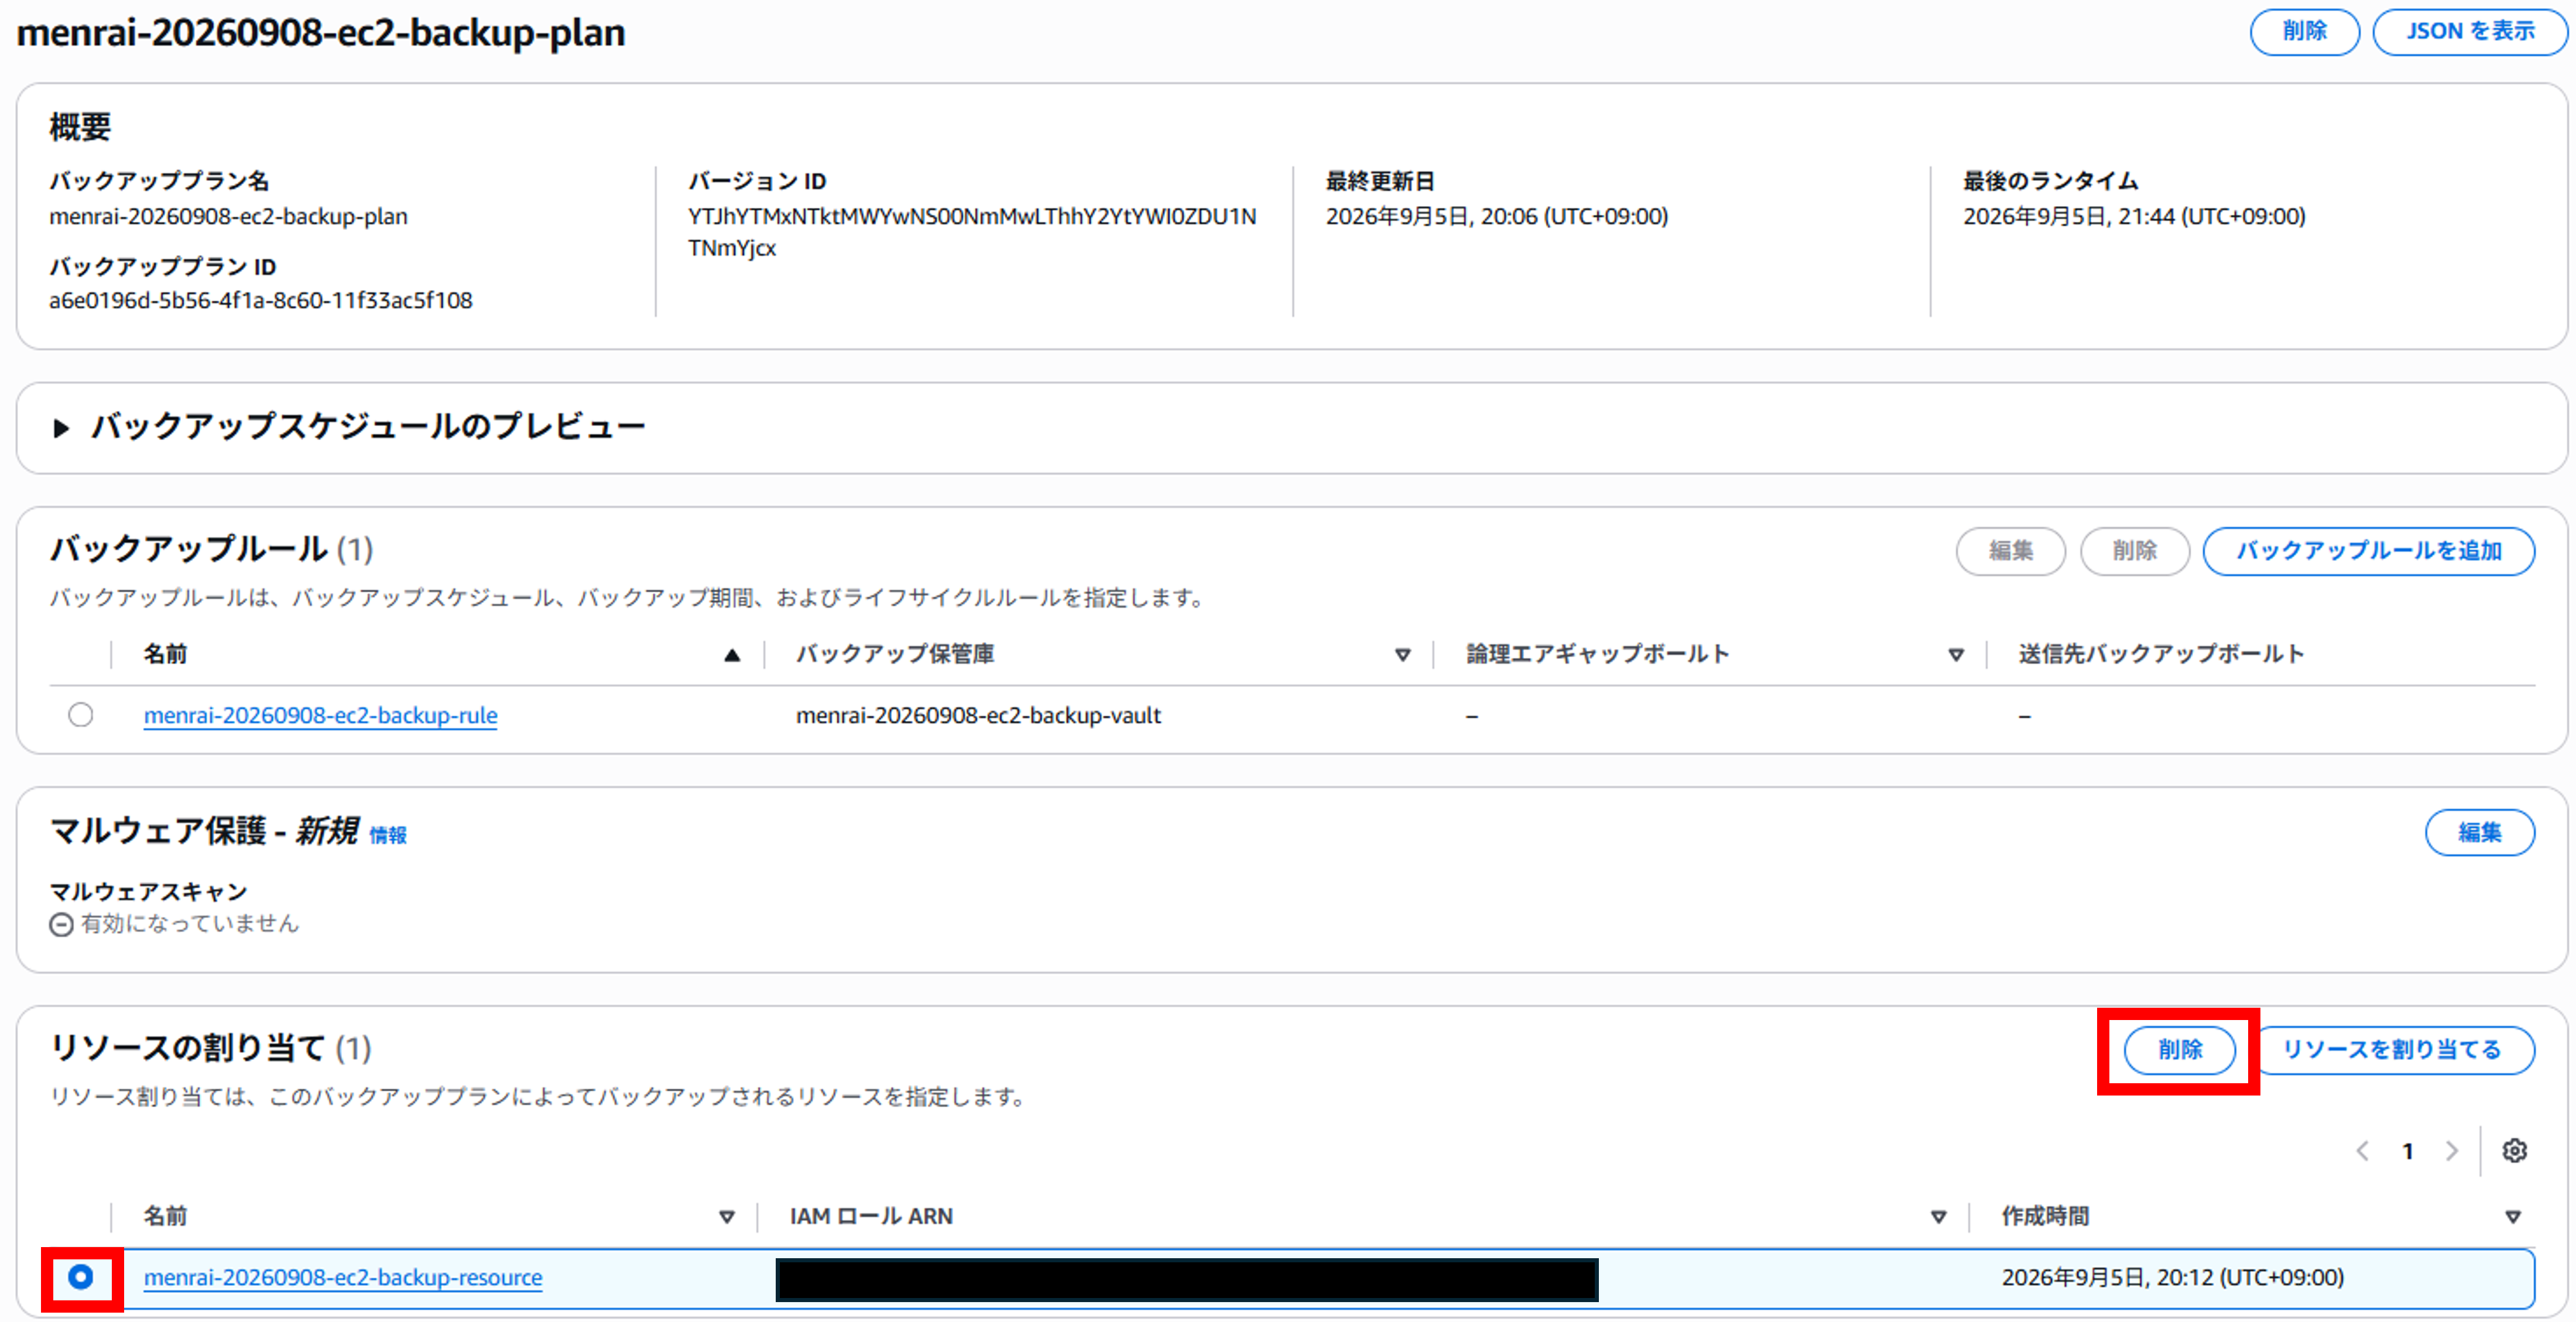Sort by IAM ロール ARN column arrow
Screen dimensions: 2576x1322
(1938, 1216)
